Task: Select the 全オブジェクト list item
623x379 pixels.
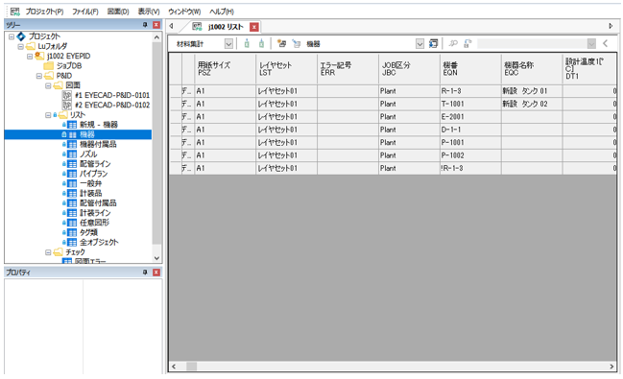Action: [99, 243]
